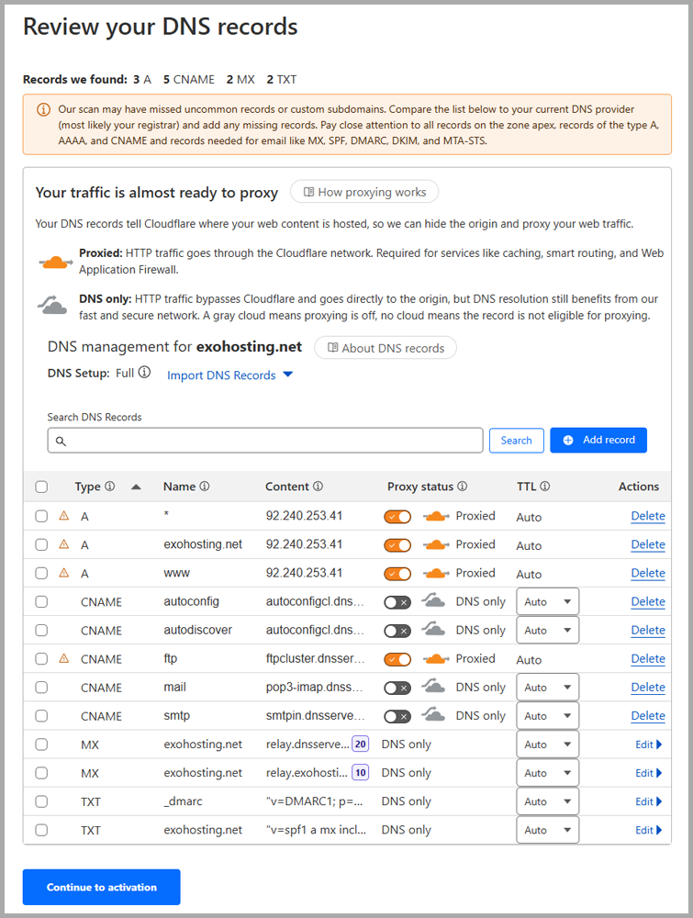Image resolution: width=693 pixels, height=918 pixels.
Task: Click the info icon next to TTL header
Action: [545, 487]
